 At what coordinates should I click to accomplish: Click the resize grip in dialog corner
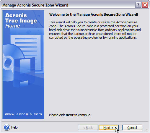[x=147, y=130]
